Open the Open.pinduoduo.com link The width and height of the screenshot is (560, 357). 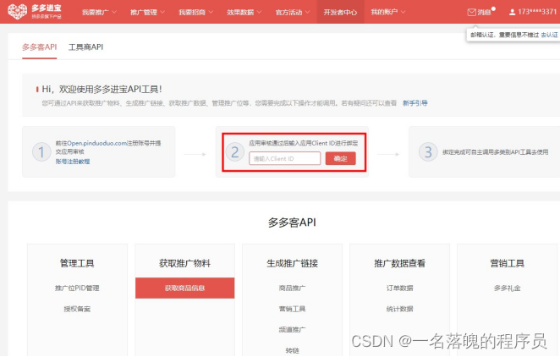click(x=97, y=143)
